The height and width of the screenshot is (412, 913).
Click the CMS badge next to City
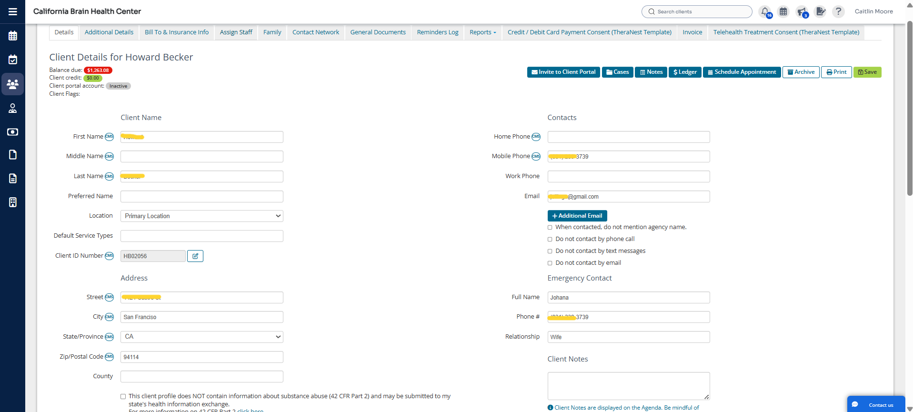tap(110, 317)
